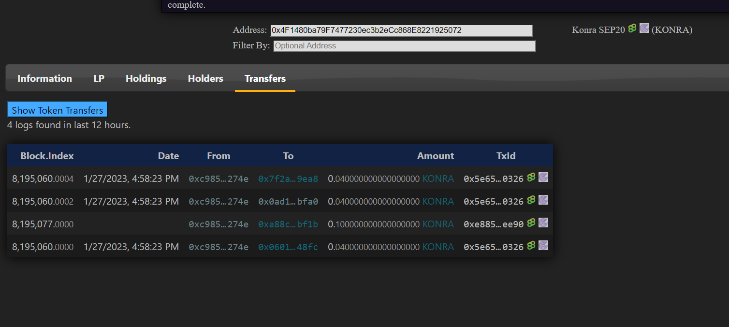This screenshot has height=327, width=729.
Task: Open green explorer icon in row 8,195,060.0002
Action: [531, 200]
